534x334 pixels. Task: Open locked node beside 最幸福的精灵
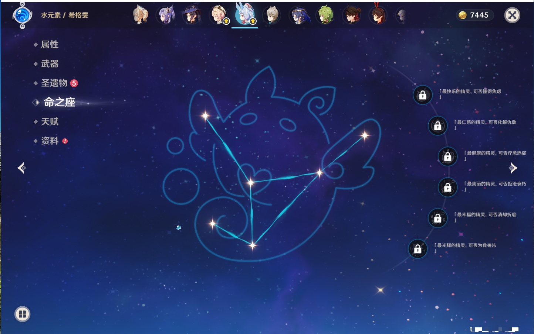(x=437, y=218)
